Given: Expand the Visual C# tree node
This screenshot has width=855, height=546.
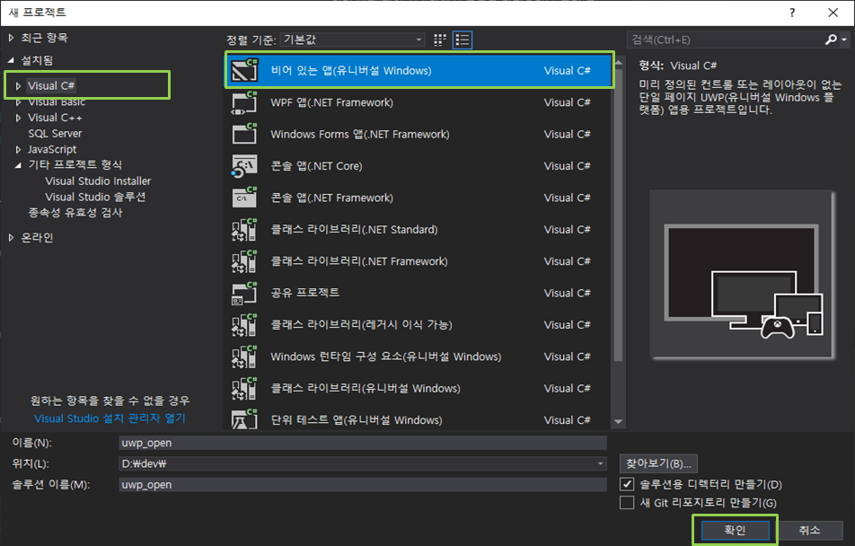Looking at the screenshot, I should pyautogui.click(x=18, y=85).
